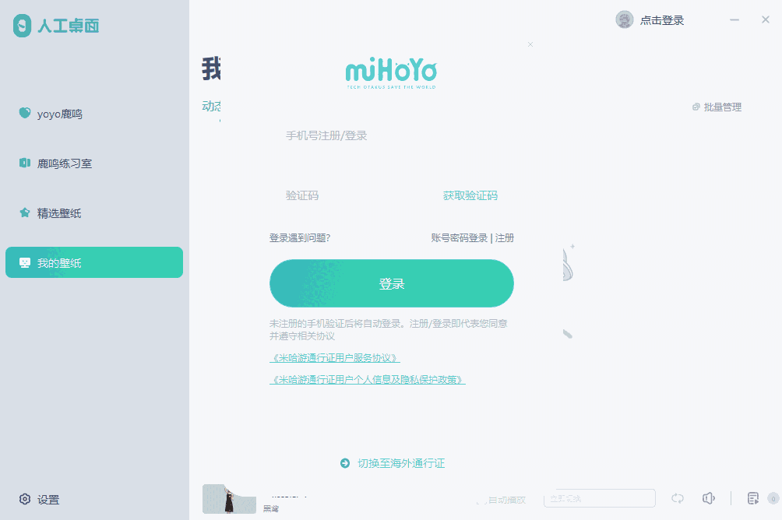Screen dimensions: 782x520
Task: Open 登录遇到问题? help link
Action: (300, 237)
